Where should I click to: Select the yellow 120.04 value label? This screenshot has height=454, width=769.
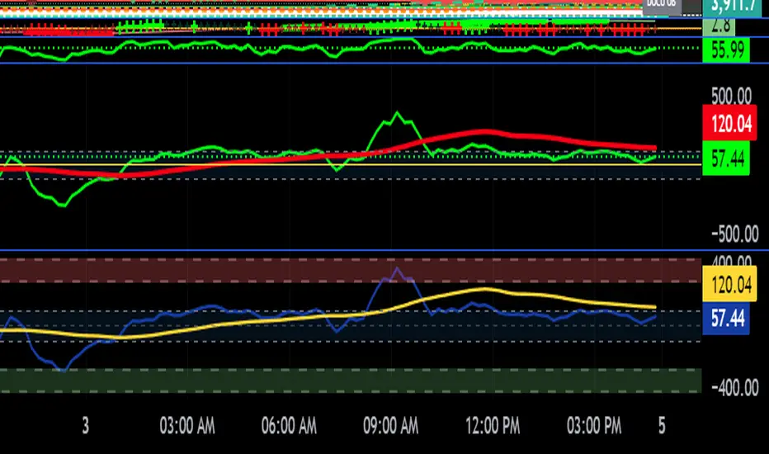[726, 286]
